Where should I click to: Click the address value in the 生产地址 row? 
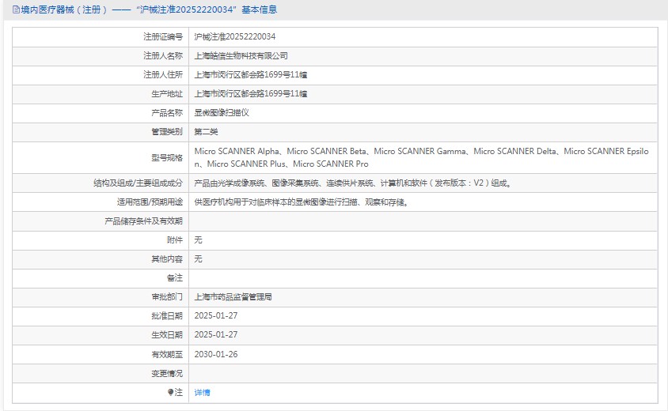click(251, 94)
